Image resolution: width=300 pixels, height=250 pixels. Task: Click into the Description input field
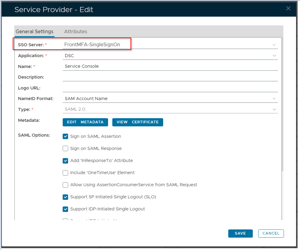point(170,77)
